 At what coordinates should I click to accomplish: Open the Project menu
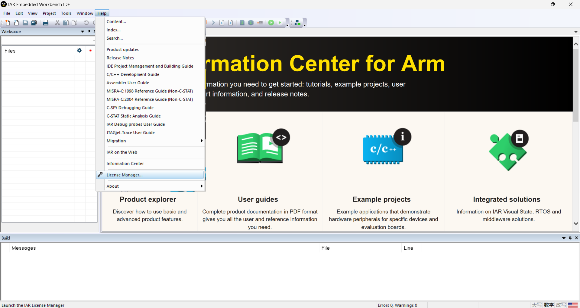click(49, 13)
